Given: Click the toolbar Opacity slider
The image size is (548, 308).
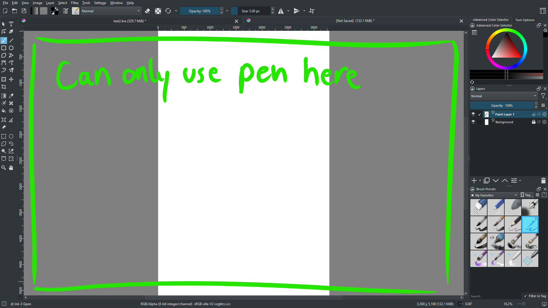Looking at the screenshot, I should coord(200,11).
